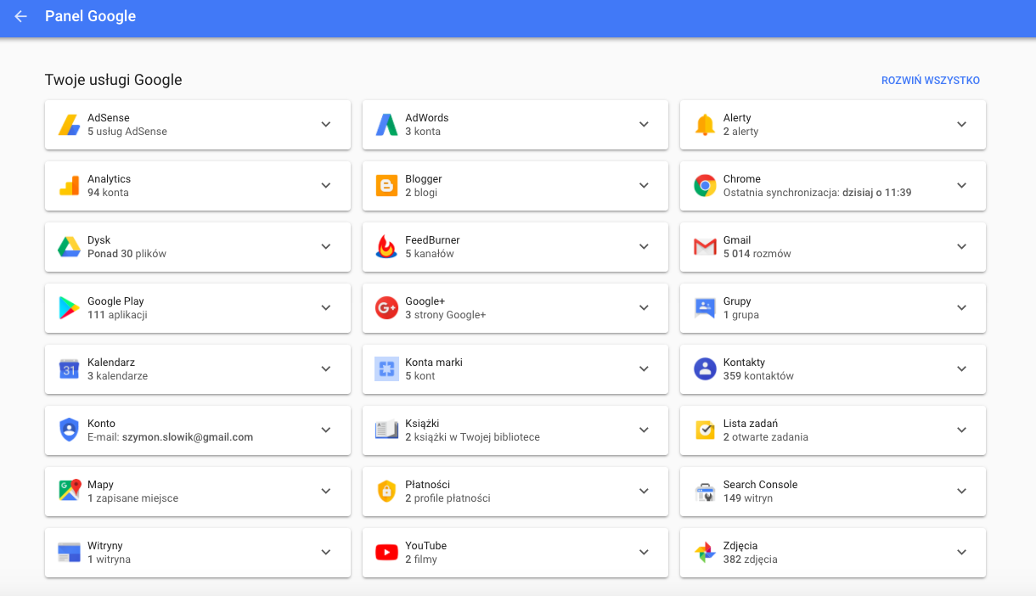Expand the Witryny card chevron
Screen dimensions: 1036x596
[x=326, y=553]
